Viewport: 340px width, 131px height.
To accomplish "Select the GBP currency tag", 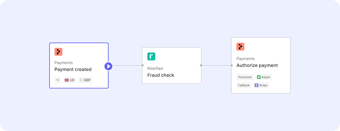I will click(x=85, y=80).
